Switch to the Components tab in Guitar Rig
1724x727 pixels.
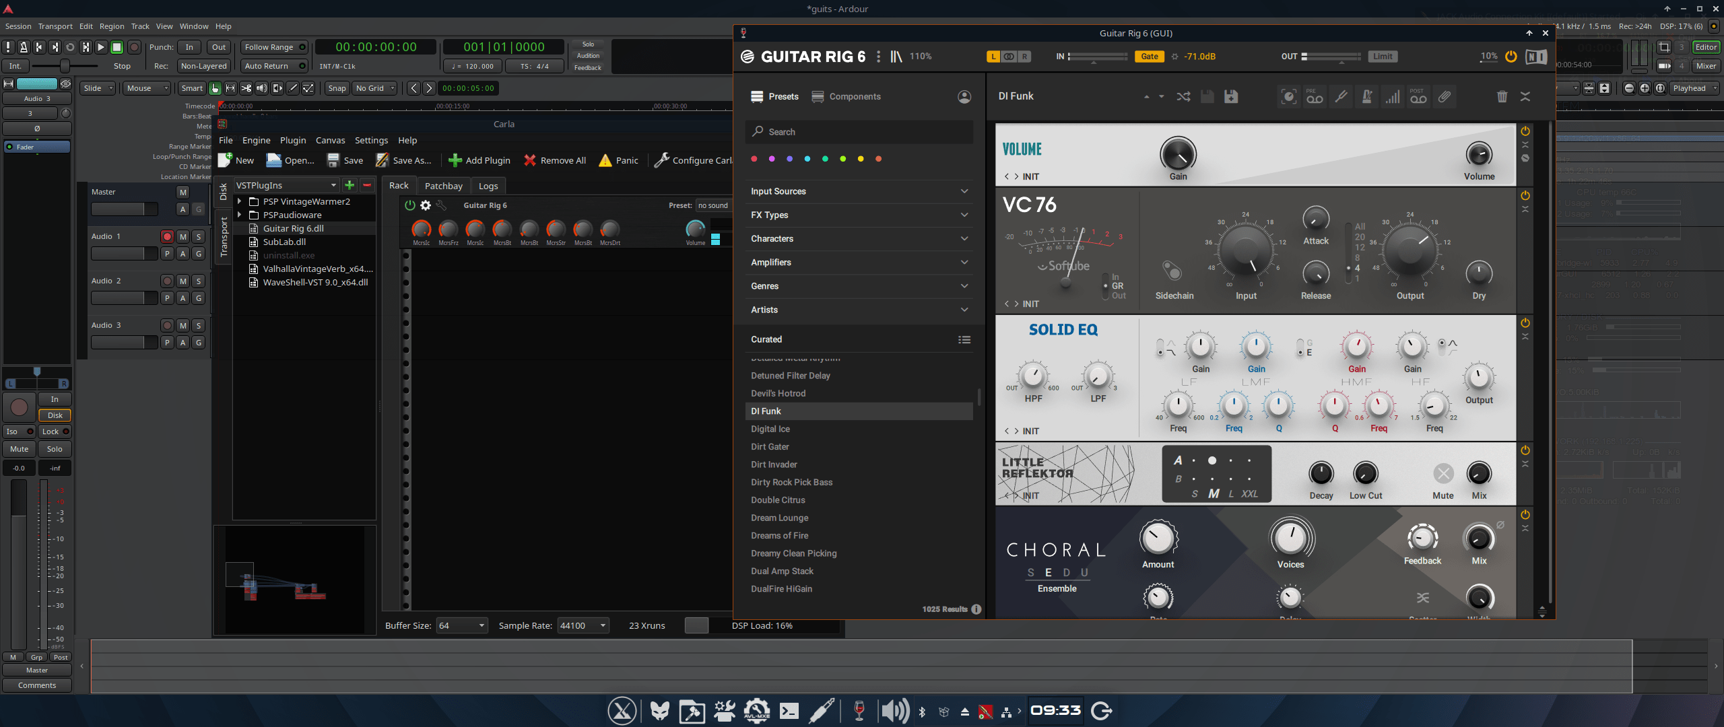tap(854, 96)
